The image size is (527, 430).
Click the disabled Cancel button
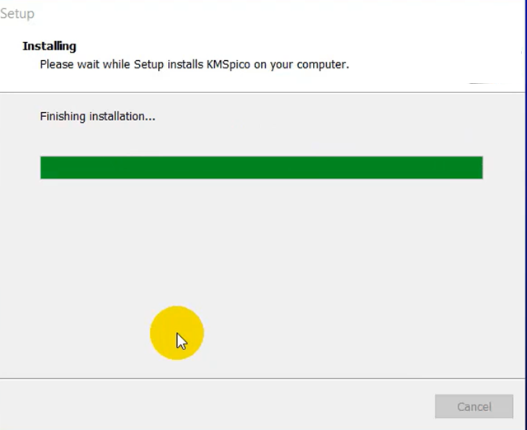(473, 406)
